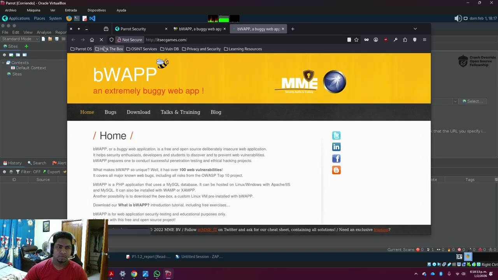498x280 pixels.
Task: Click the training link in footer
Action: 381,229
